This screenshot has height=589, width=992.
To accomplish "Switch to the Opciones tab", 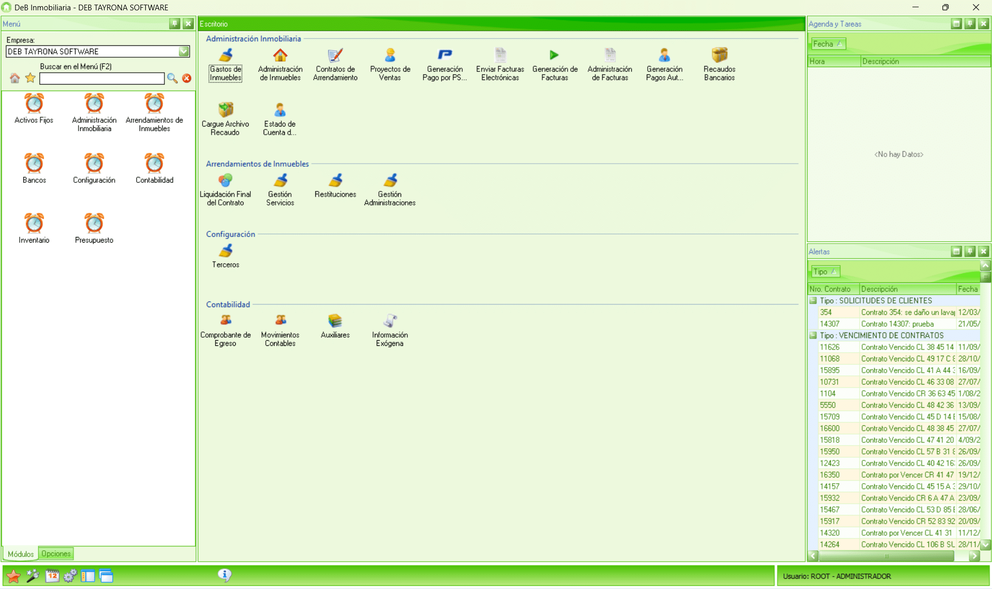I will [56, 554].
